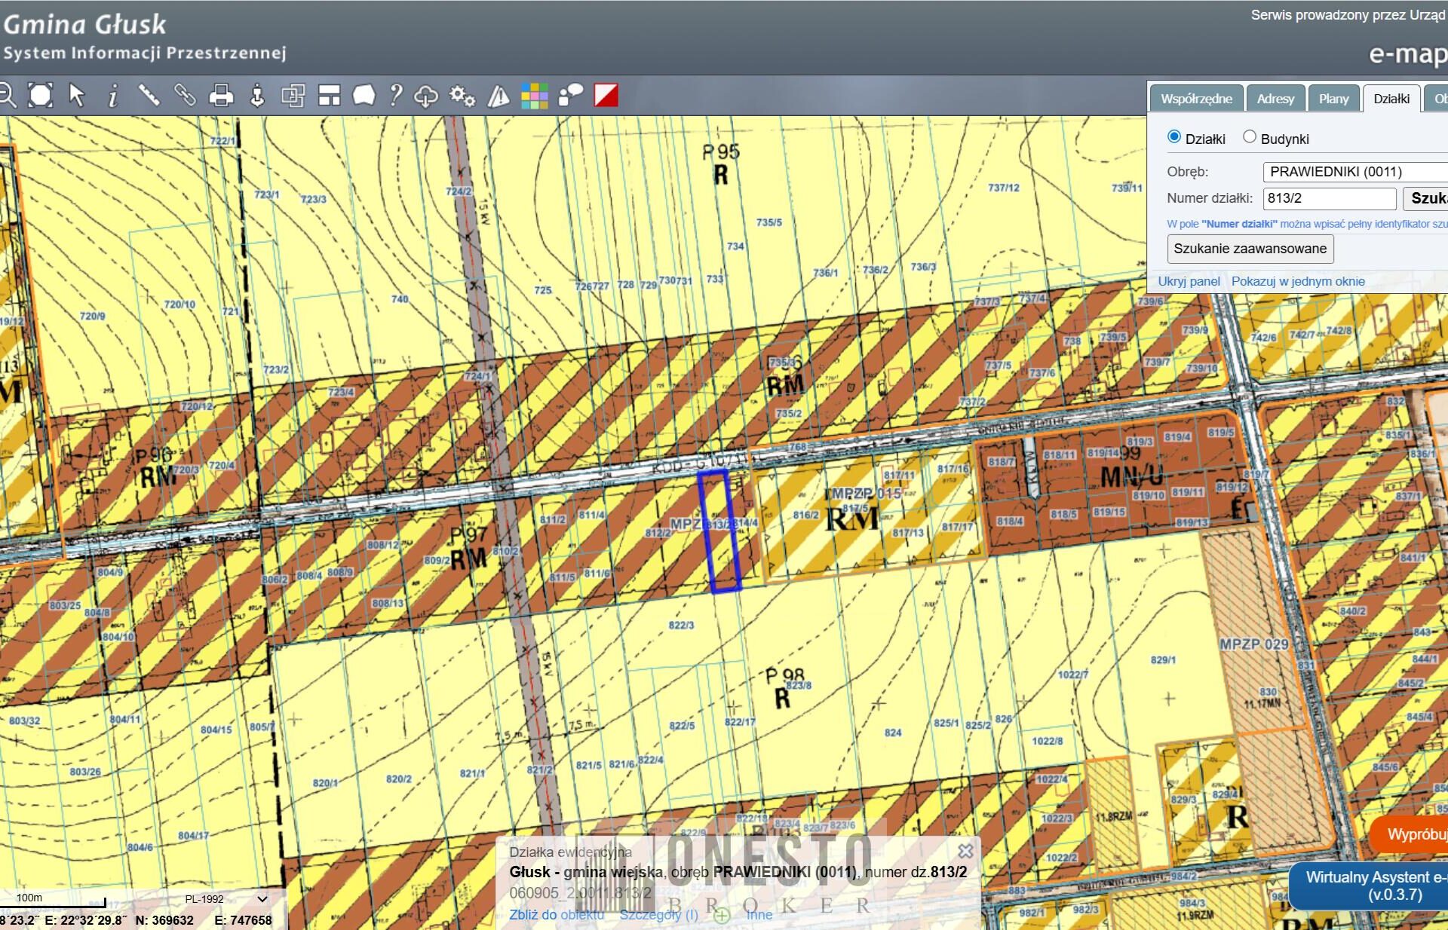Image resolution: width=1448 pixels, height=930 pixels.
Task: Switch to the Współrzędne tab
Action: [1196, 99]
